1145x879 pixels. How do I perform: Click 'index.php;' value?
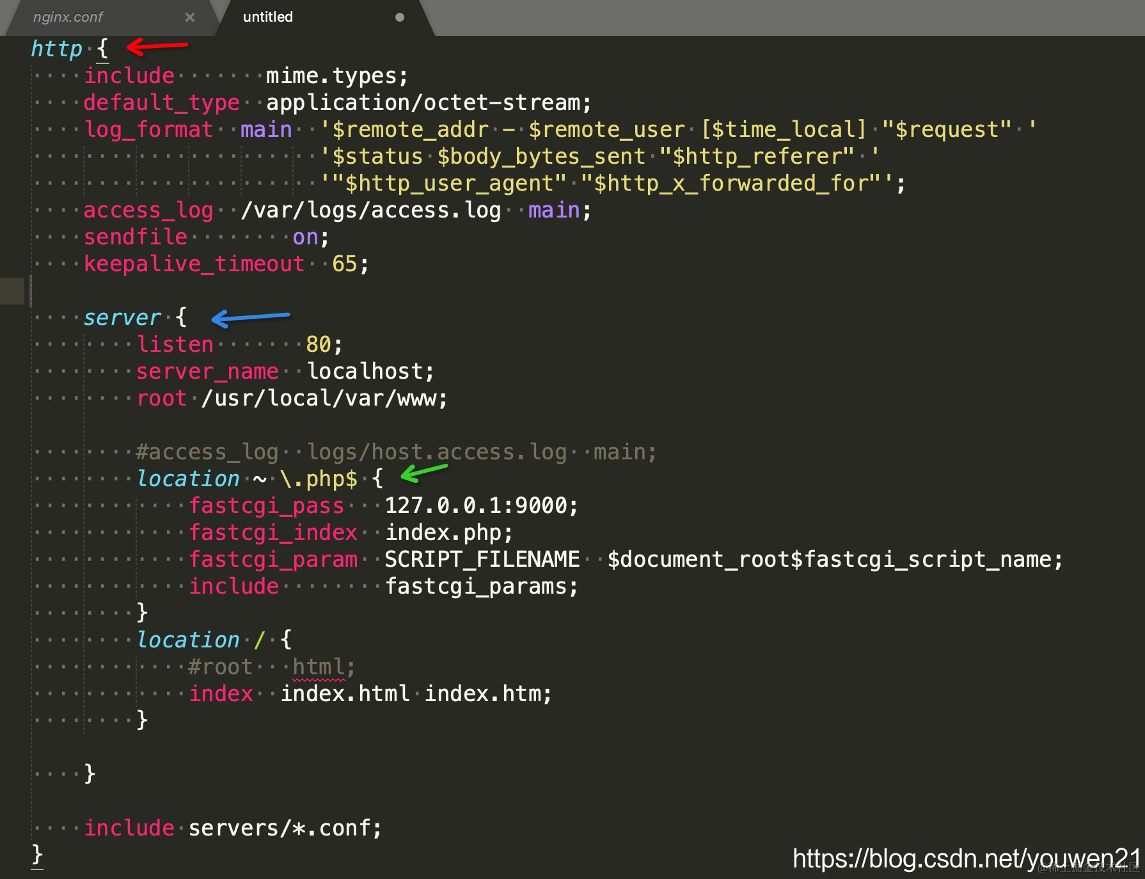[x=449, y=533]
